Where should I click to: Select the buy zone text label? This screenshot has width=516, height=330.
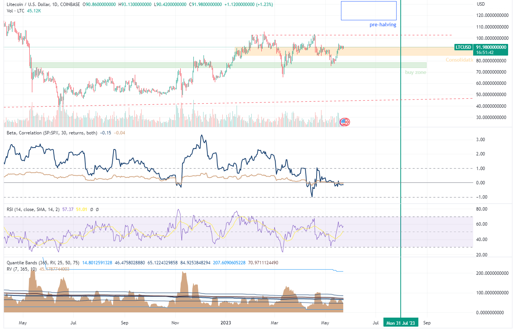pyautogui.click(x=415, y=72)
